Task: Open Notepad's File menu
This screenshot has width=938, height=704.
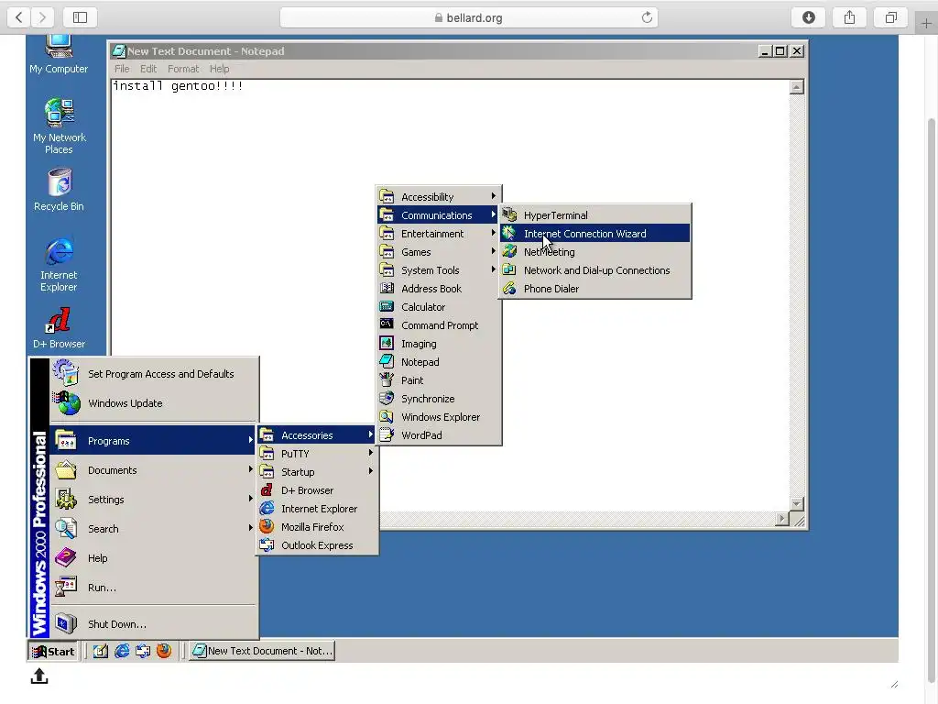Action: 122,69
